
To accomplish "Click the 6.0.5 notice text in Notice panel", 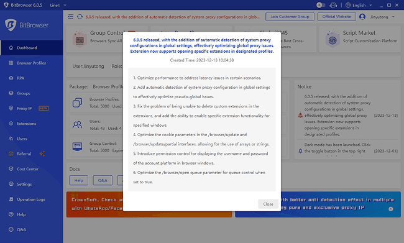I will point(337,116).
